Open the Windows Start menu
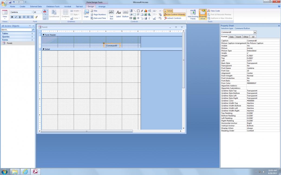This screenshot has width=281, height=175. (4, 171)
